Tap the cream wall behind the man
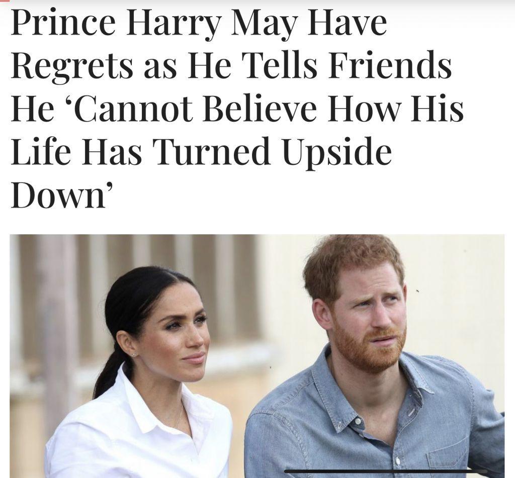515x478 pixels. 457,296
